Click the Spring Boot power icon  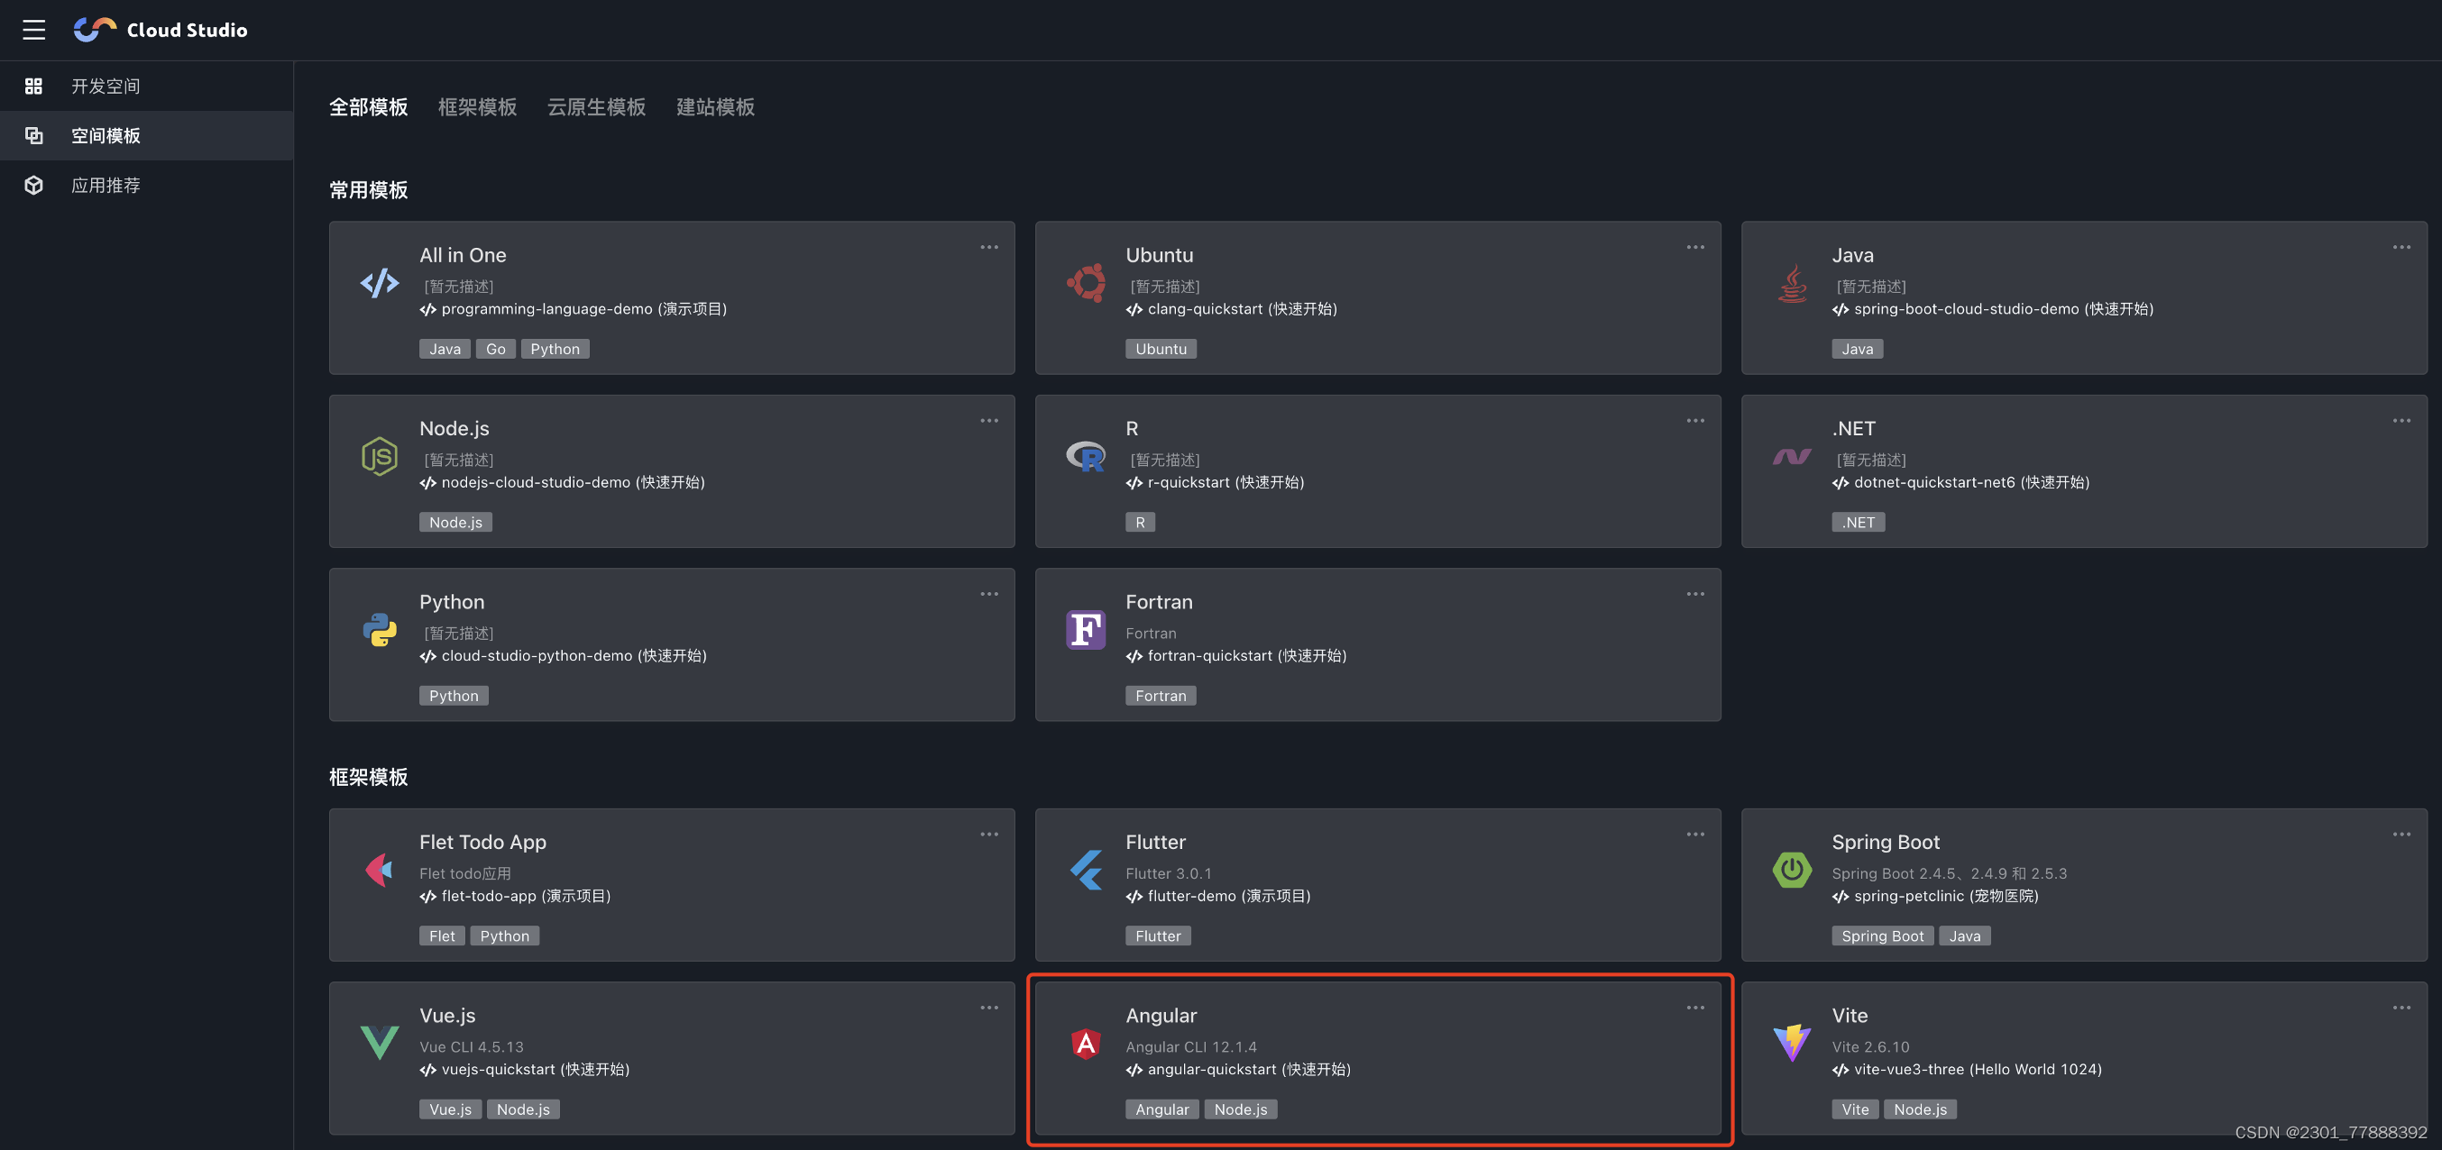tap(1792, 870)
